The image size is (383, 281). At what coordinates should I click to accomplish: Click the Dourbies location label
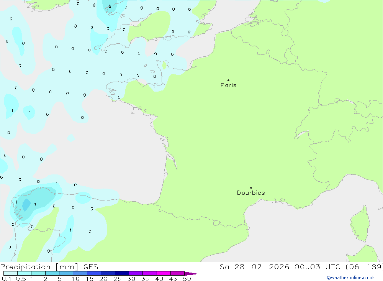[251, 193]
